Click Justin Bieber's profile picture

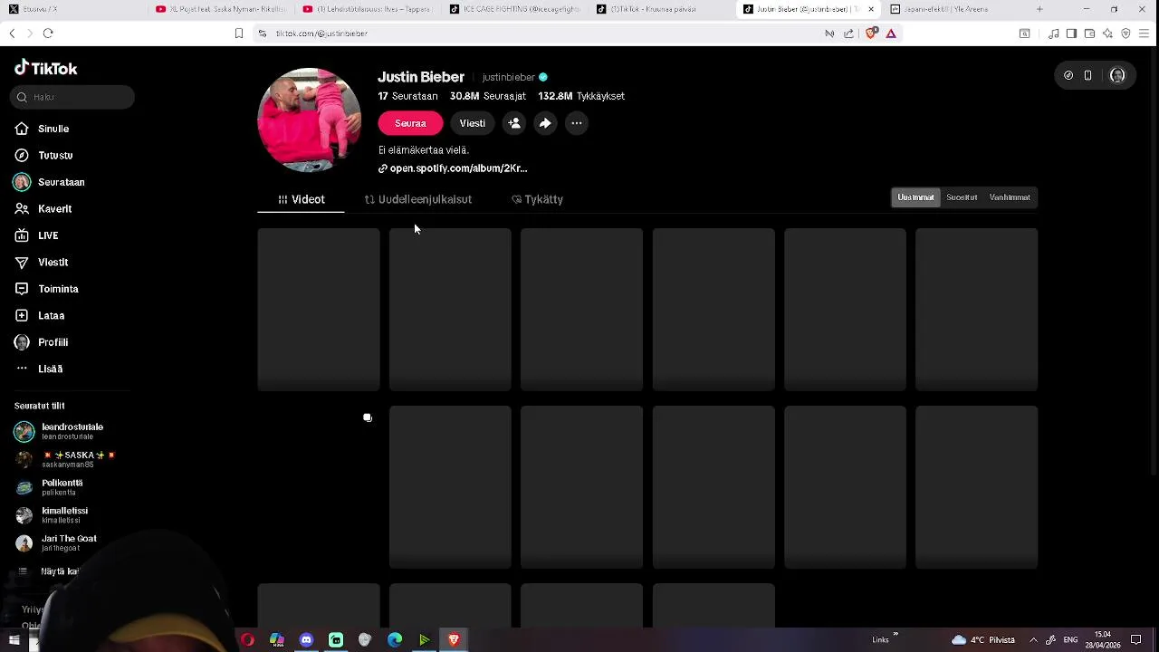pyautogui.click(x=310, y=120)
